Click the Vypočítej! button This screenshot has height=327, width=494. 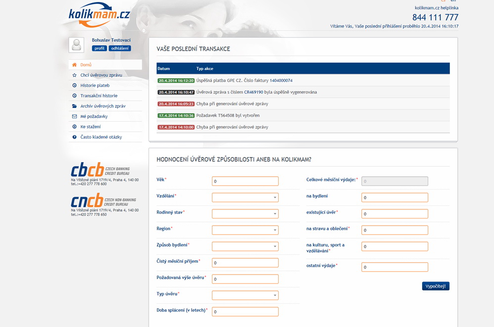[x=436, y=286]
